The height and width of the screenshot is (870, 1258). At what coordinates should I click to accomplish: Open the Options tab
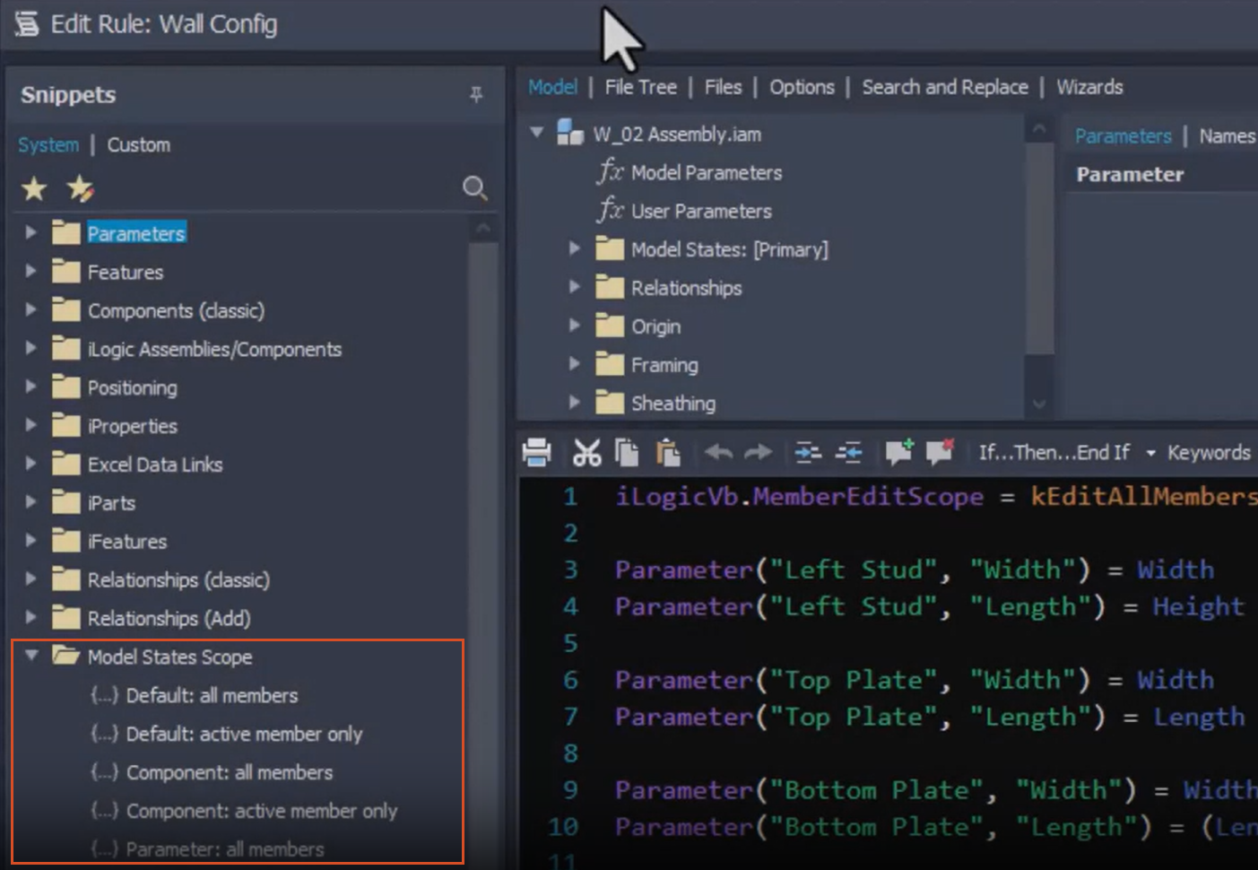(802, 87)
